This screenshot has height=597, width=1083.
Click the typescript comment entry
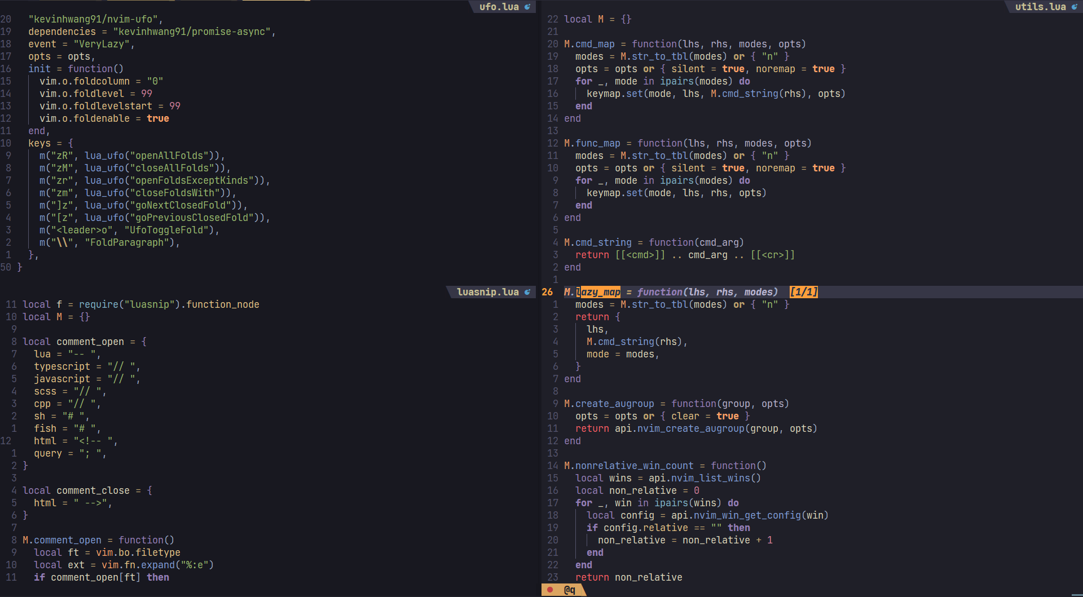87,366
